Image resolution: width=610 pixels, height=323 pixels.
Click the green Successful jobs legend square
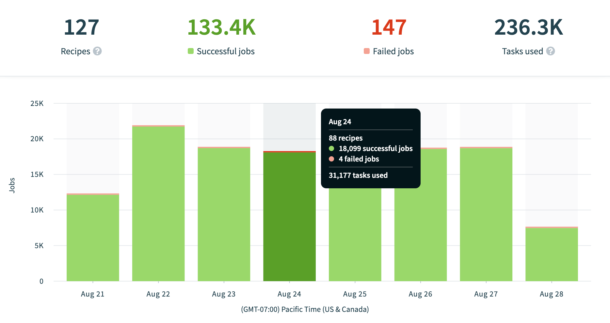click(x=191, y=51)
